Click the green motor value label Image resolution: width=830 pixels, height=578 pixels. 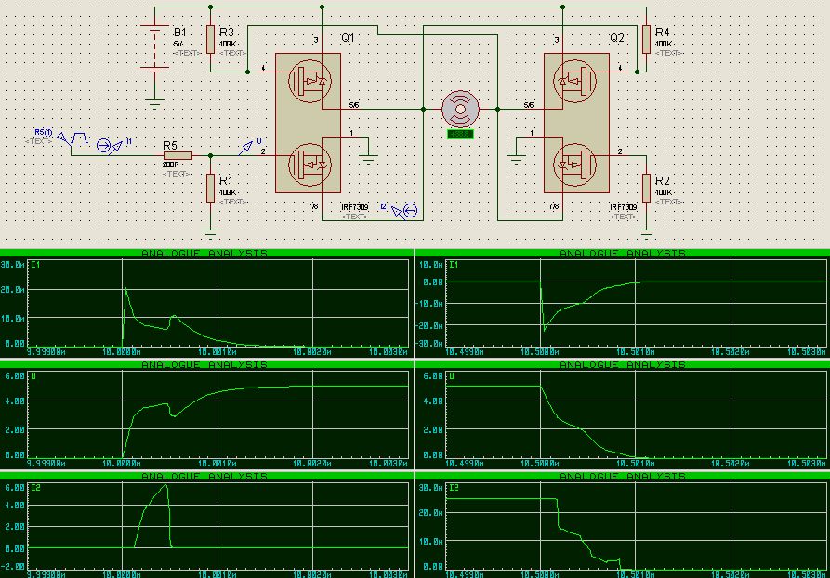point(460,135)
